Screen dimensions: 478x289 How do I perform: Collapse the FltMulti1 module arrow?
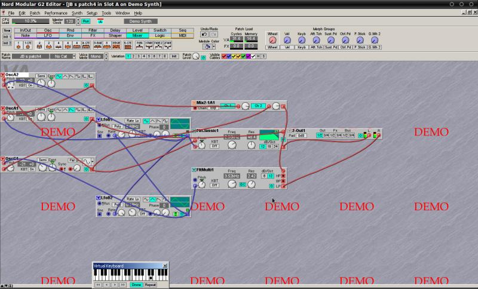194,170
